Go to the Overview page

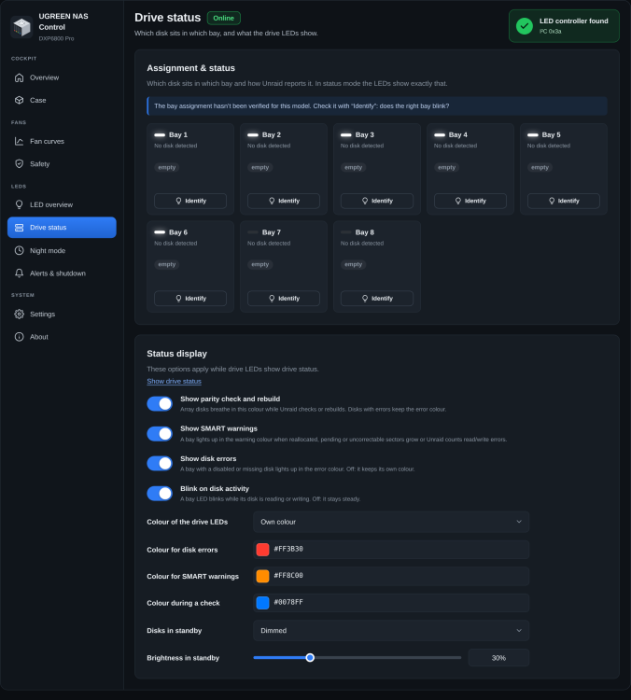[62, 77]
